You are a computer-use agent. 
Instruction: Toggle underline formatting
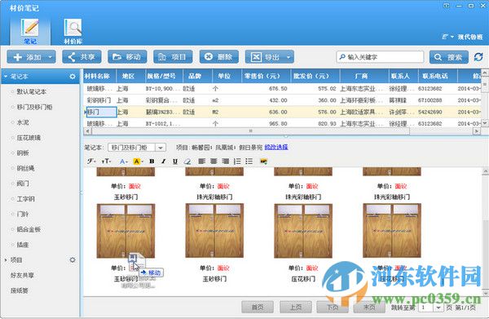[x=175, y=162]
